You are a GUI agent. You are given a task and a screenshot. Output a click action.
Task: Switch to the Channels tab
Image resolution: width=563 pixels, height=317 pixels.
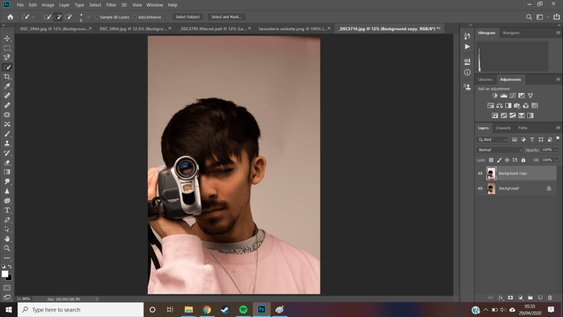click(503, 128)
